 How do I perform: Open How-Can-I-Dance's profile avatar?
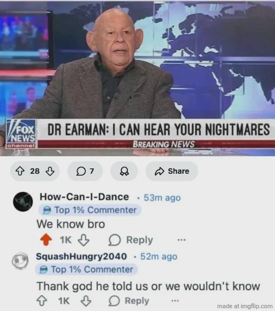[23, 201]
